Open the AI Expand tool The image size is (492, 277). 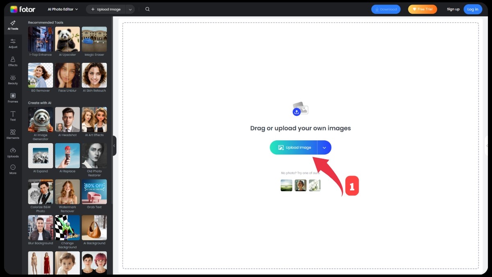point(41,158)
